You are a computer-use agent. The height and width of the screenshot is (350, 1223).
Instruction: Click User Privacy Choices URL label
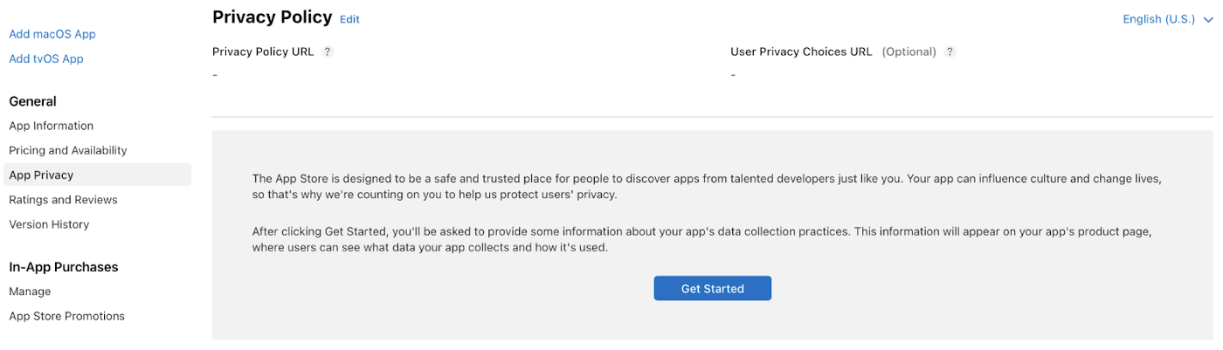(x=801, y=51)
